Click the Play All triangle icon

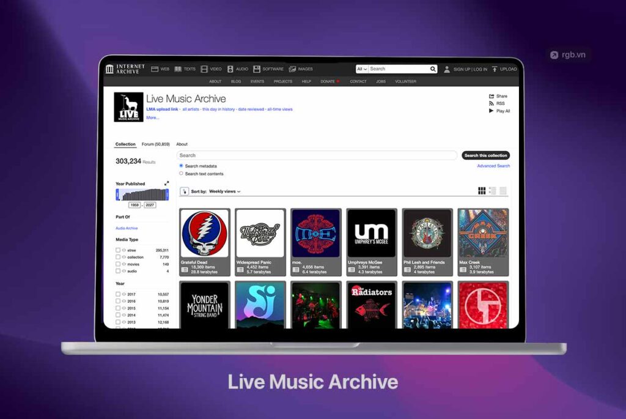click(492, 111)
